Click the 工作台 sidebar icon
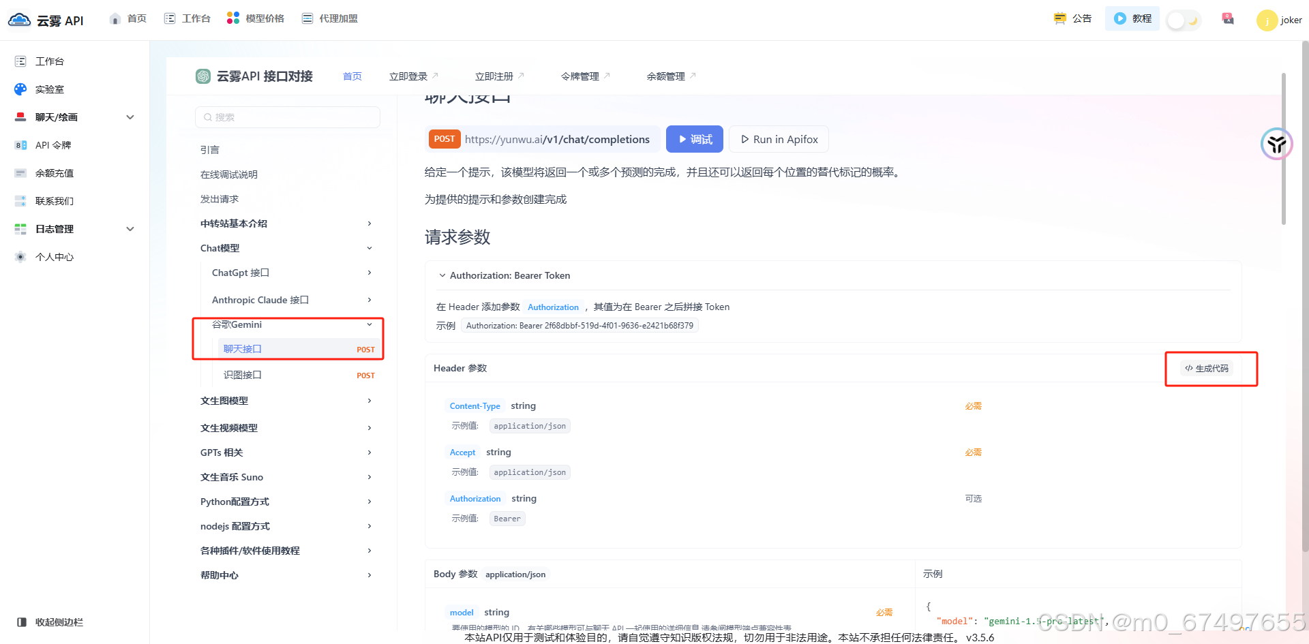Viewport: 1309px width, 644px height. pos(20,61)
